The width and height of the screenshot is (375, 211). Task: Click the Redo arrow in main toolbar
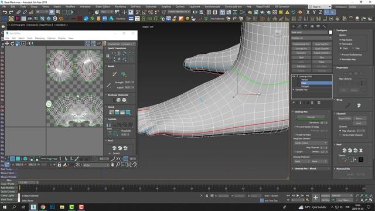click(11, 12)
